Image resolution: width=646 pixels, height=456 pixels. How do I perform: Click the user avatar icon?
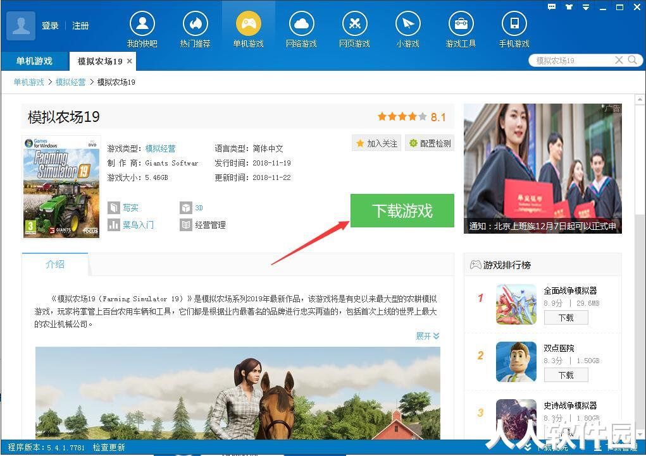21,25
